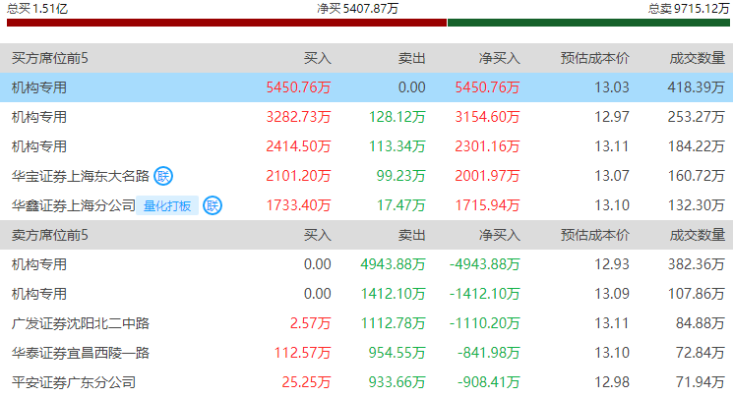The width and height of the screenshot is (733, 397).
Task: Click the 933.66万 sell value
Action: (x=397, y=382)
